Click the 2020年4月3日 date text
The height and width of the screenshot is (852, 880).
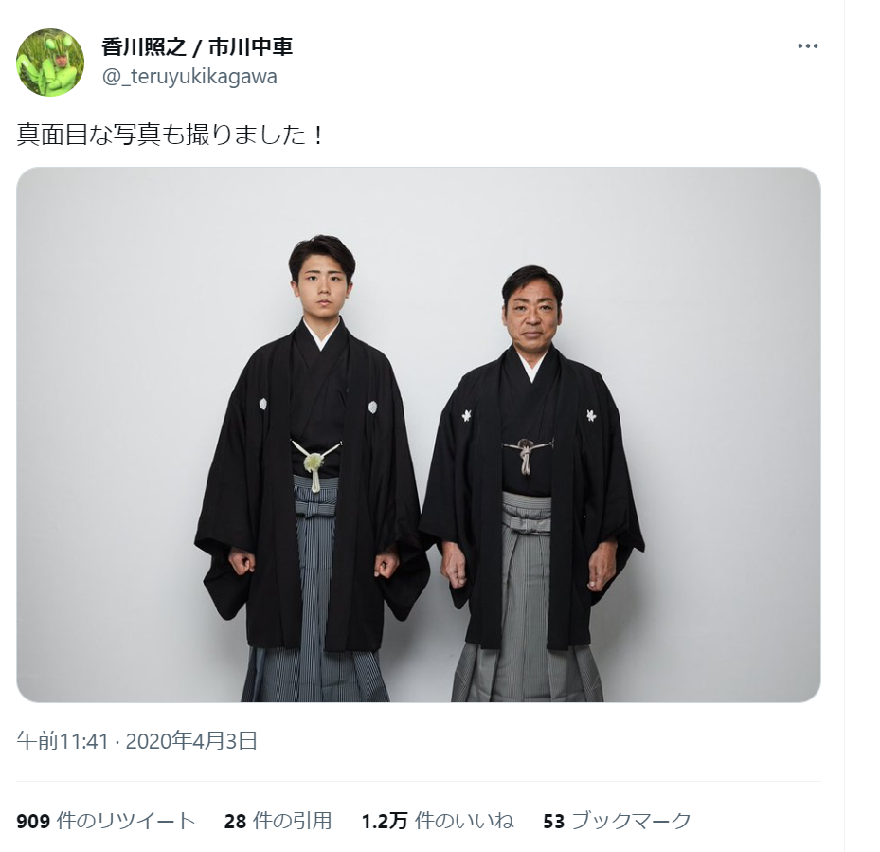coord(191,741)
